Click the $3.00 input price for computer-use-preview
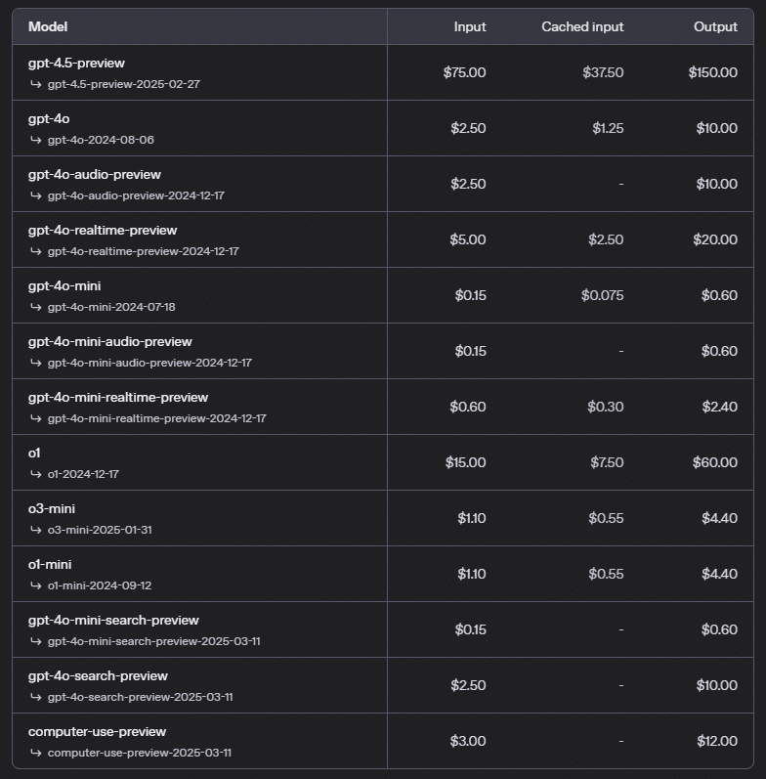 (x=468, y=741)
